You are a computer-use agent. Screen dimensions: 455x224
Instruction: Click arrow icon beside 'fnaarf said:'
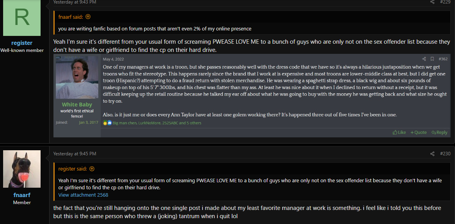[x=88, y=17]
